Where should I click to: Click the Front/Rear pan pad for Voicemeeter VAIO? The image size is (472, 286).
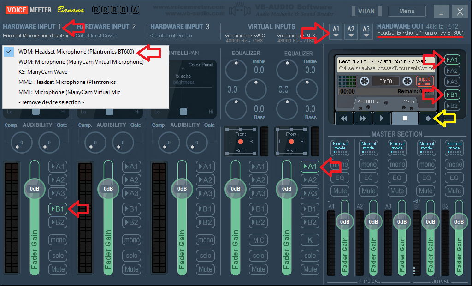[240, 141]
